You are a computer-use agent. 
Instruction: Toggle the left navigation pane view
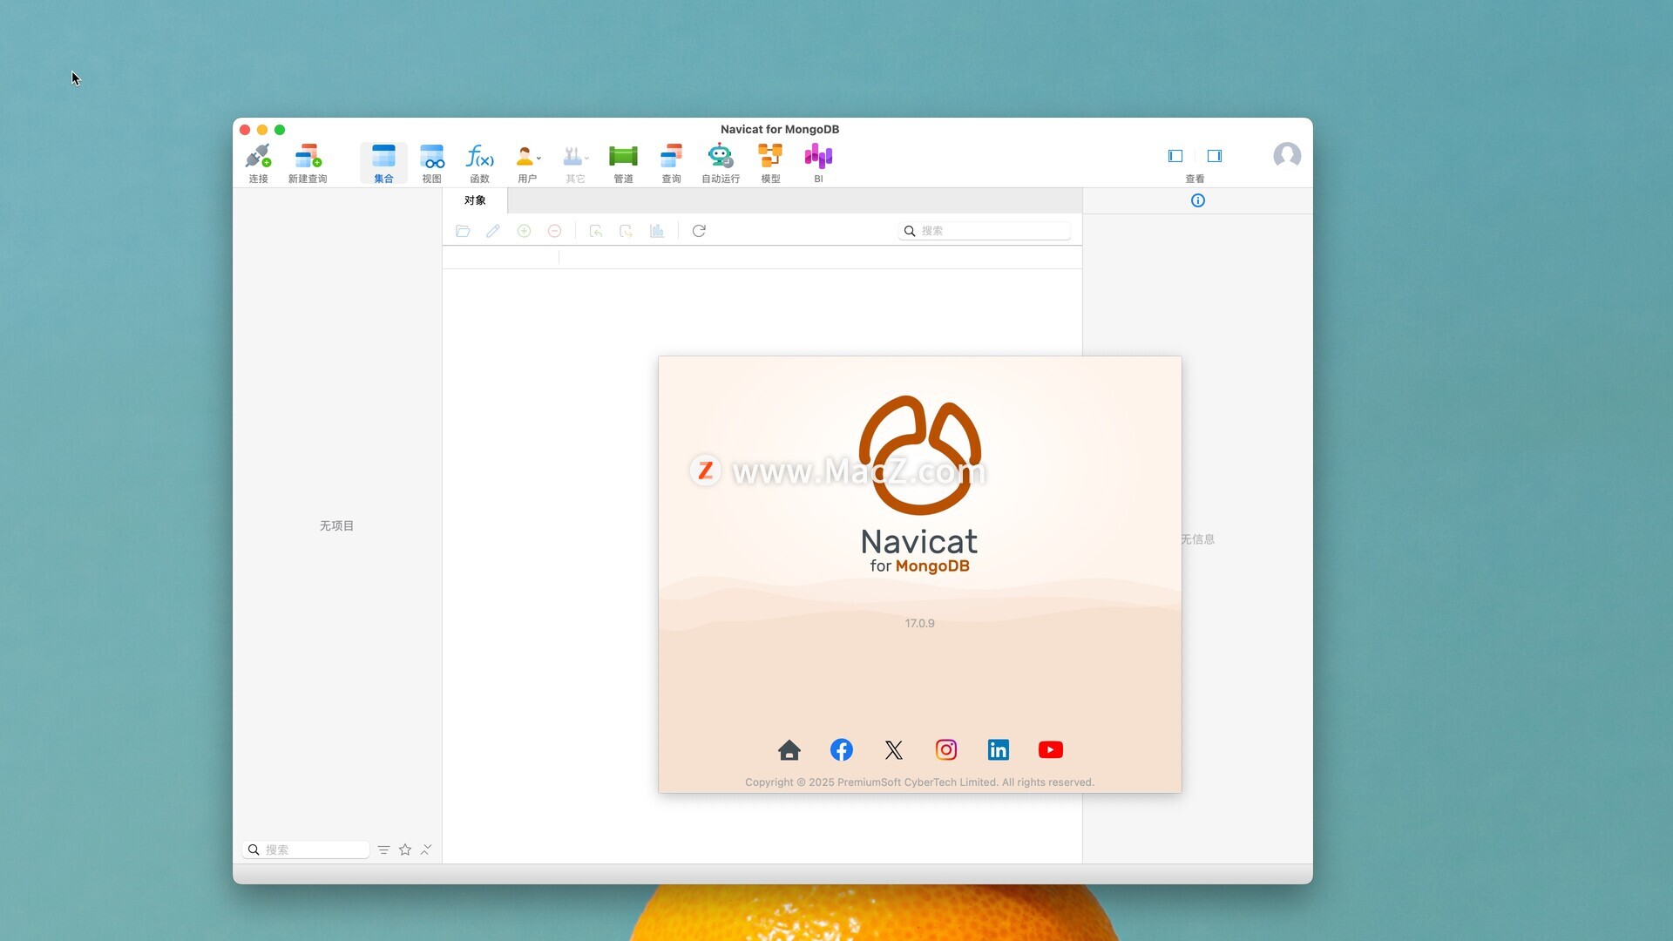1175,156
